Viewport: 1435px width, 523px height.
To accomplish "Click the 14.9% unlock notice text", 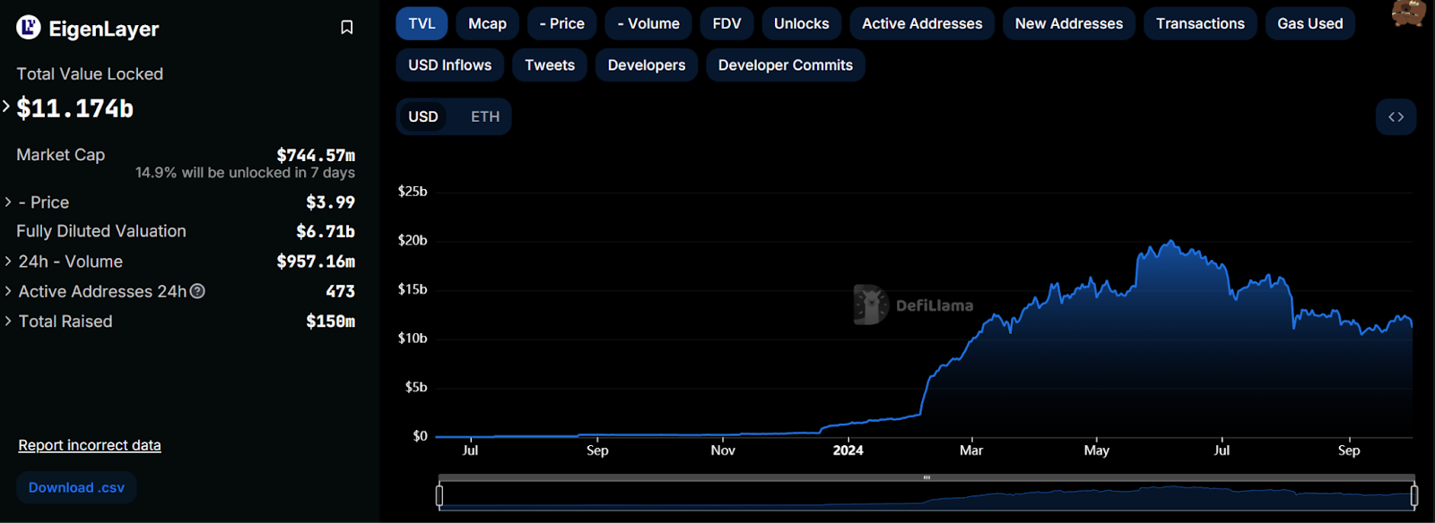I will pyautogui.click(x=245, y=172).
